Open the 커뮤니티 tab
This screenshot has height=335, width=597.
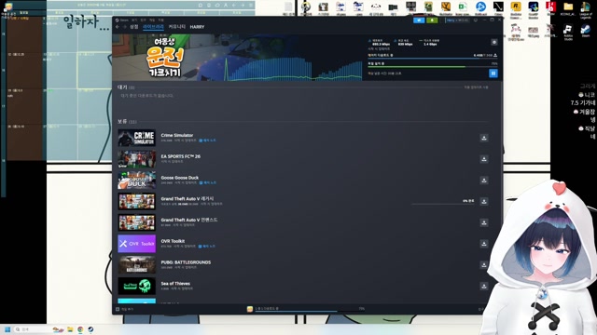coord(176,27)
